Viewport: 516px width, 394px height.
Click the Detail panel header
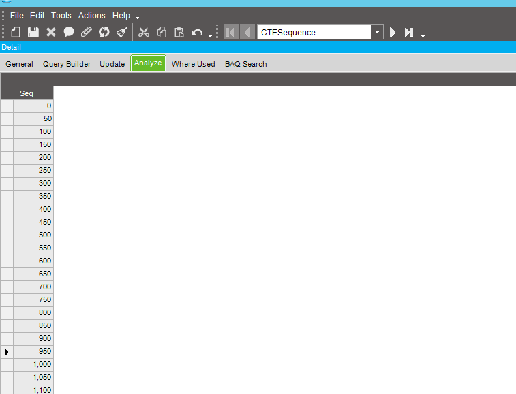click(258, 47)
